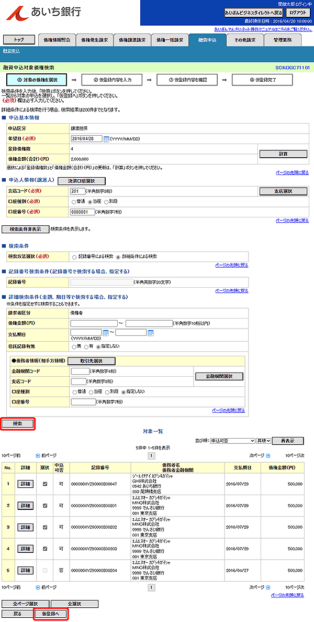Open 詳細 for record ending S00047

[26, 484]
